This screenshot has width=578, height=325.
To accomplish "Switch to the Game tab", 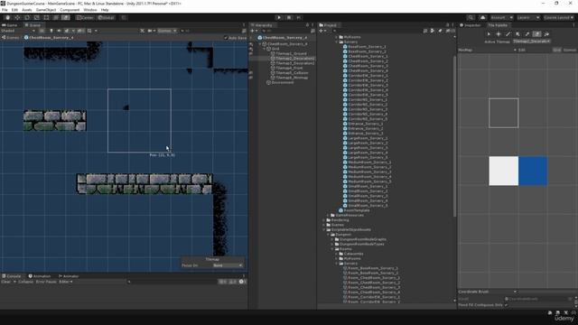I will click(x=10, y=25).
